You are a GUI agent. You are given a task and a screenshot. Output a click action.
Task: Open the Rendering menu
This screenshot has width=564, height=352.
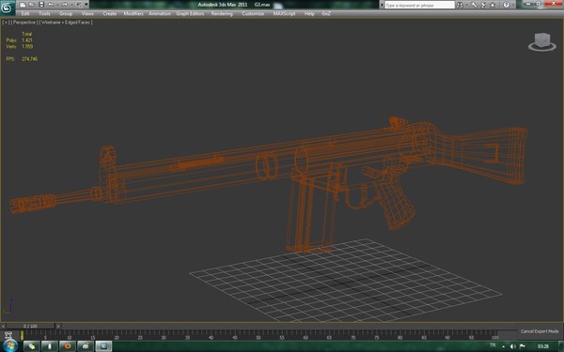tap(222, 14)
